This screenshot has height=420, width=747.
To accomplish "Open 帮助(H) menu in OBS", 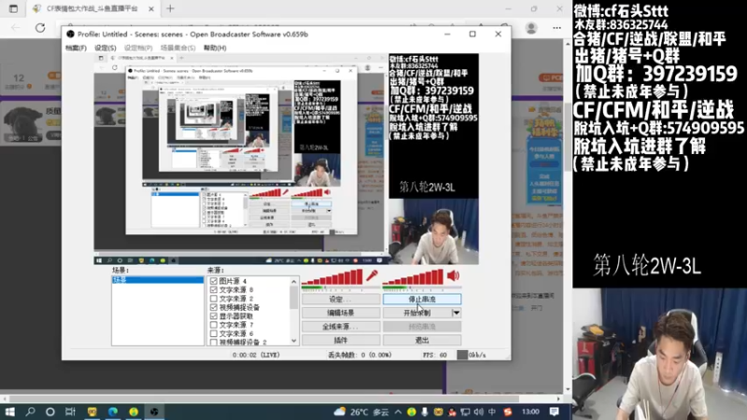I will [215, 49].
